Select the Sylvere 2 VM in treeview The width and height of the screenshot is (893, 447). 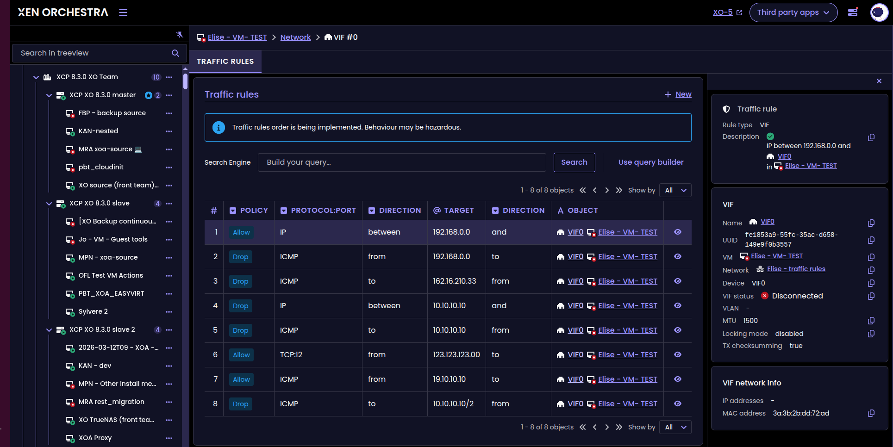click(93, 311)
